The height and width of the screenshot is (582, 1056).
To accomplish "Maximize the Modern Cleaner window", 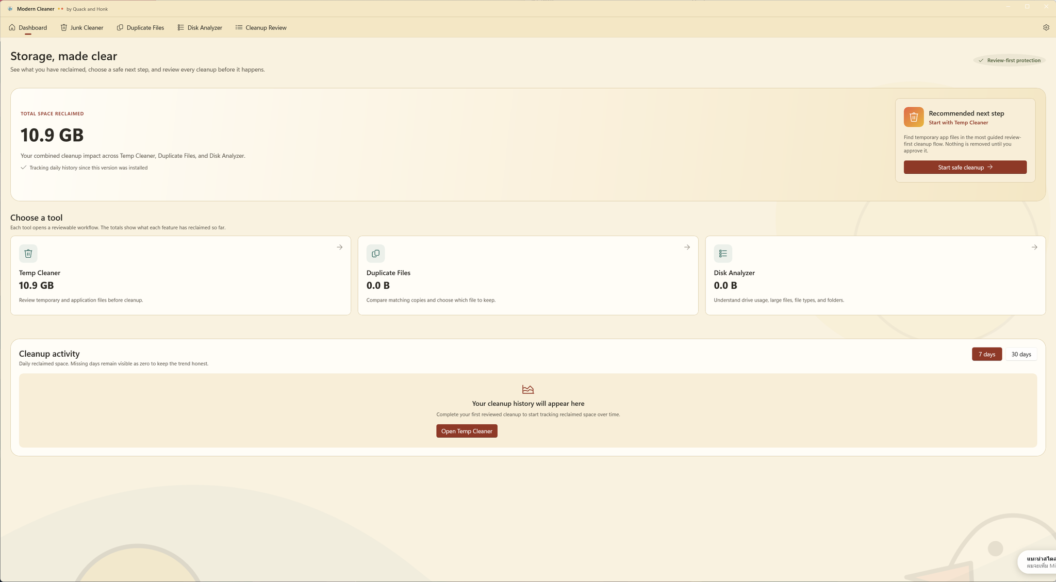I will point(1027,7).
